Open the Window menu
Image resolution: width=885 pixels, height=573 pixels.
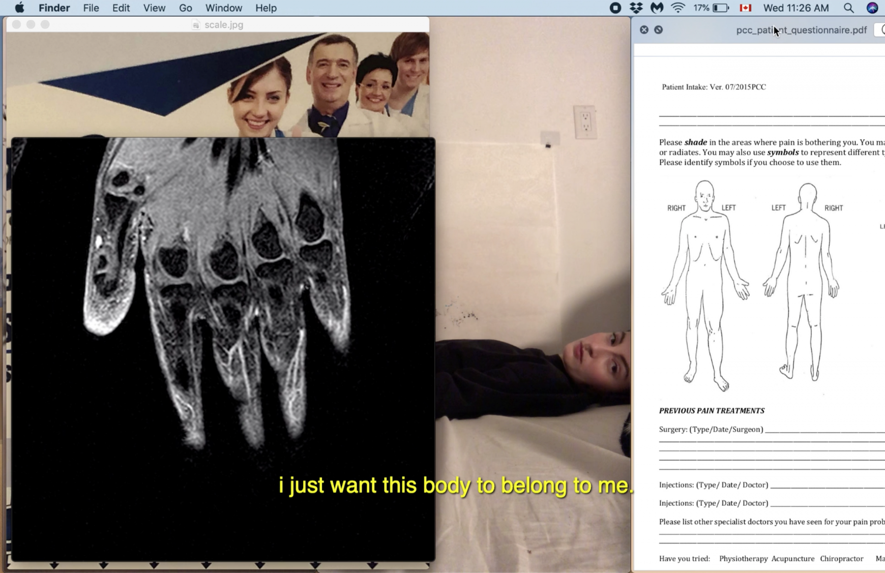click(224, 8)
